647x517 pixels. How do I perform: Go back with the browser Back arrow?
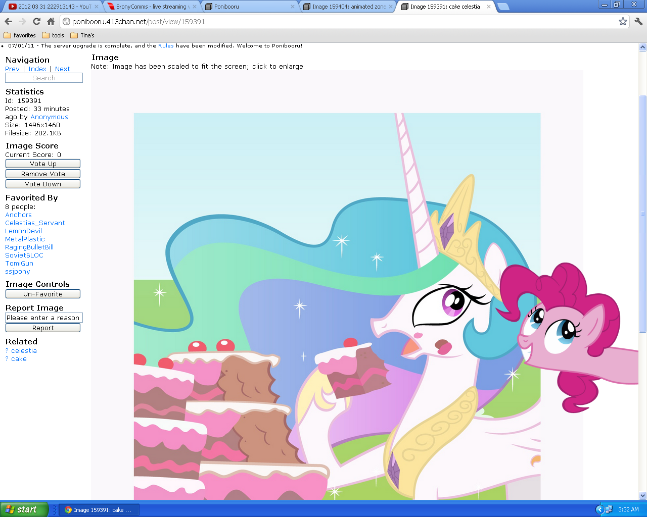coord(8,21)
